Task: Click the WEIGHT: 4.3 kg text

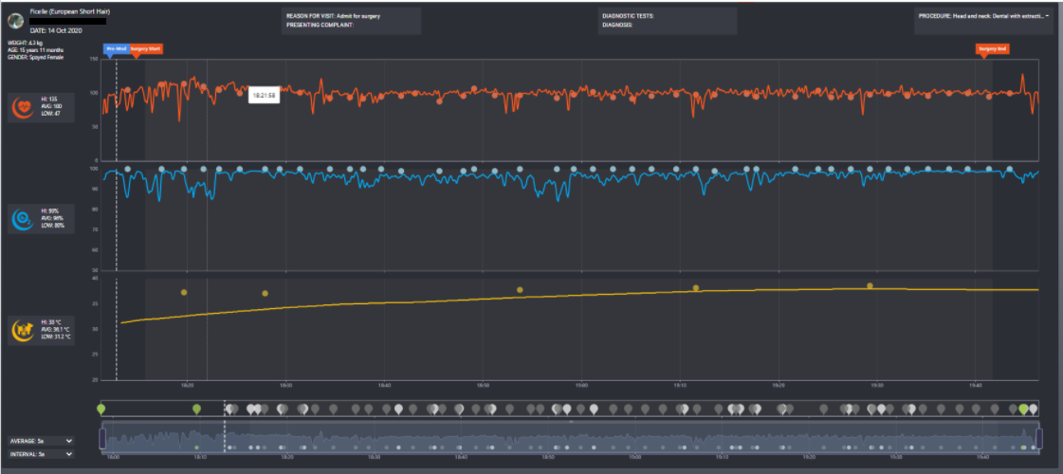Action: point(23,44)
